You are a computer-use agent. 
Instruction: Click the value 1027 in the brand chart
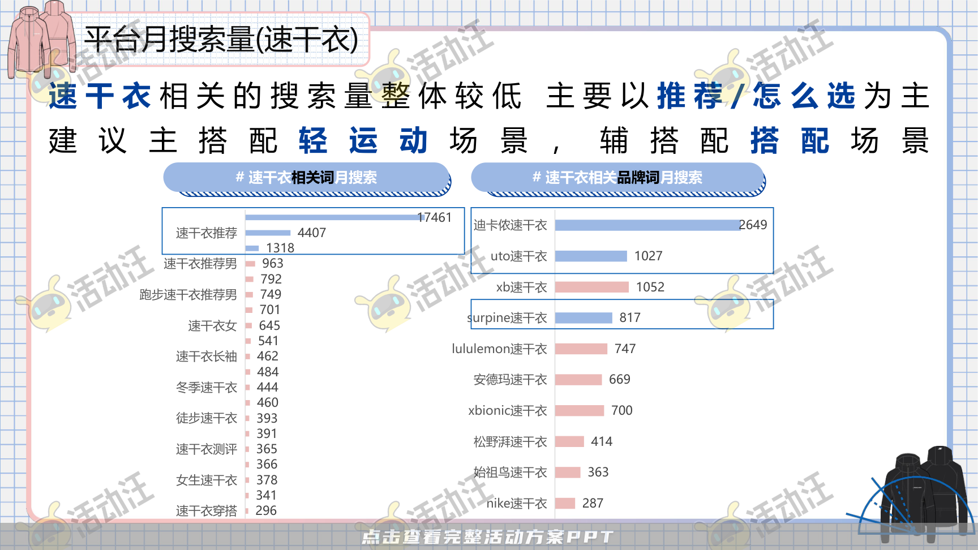click(649, 256)
